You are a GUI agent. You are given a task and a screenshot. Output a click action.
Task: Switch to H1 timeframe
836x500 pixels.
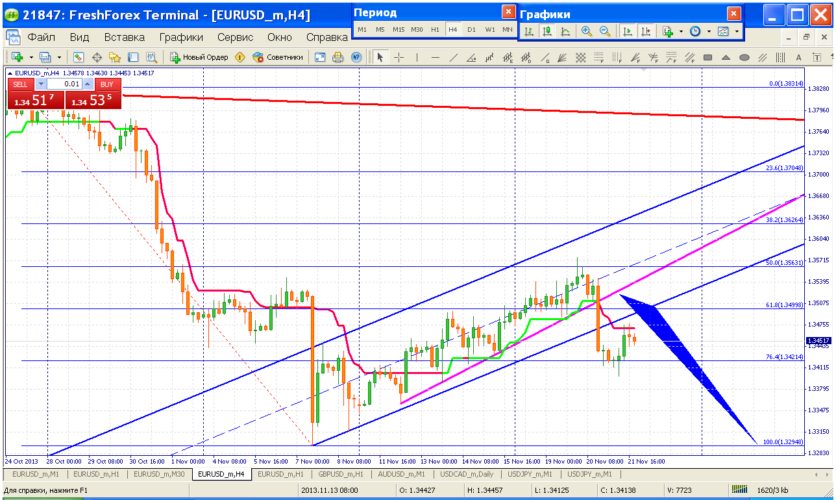[x=435, y=30]
